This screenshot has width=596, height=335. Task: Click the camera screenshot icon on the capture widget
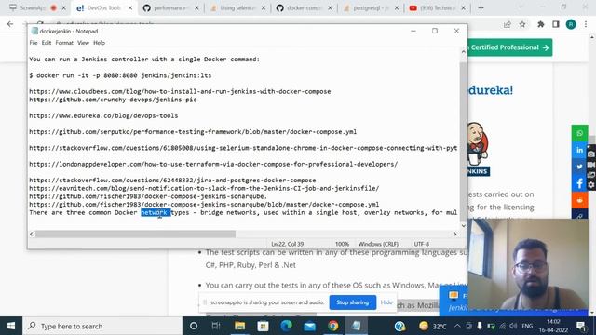point(591,154)
